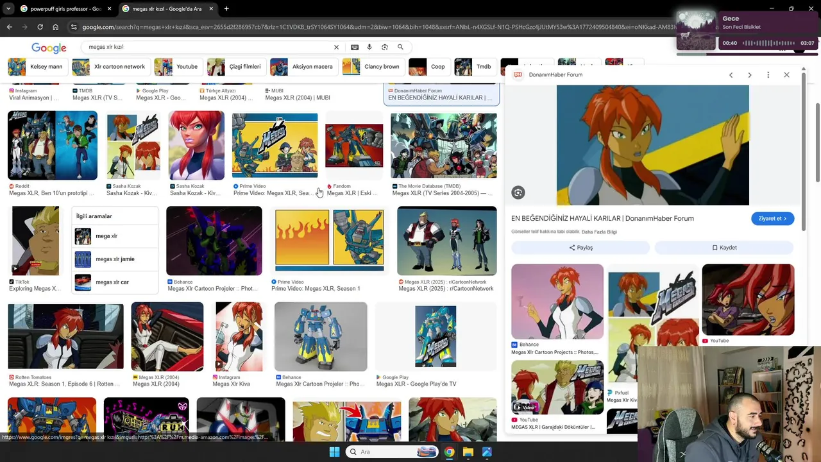The width and height of the screenshot is (821, 462).
Task: Close the image preview panel
Action: point(786,75)
